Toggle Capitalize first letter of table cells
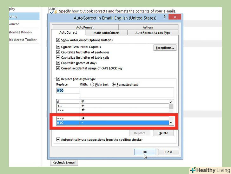This screenshot has height=174, width=231. click(58, 57)
